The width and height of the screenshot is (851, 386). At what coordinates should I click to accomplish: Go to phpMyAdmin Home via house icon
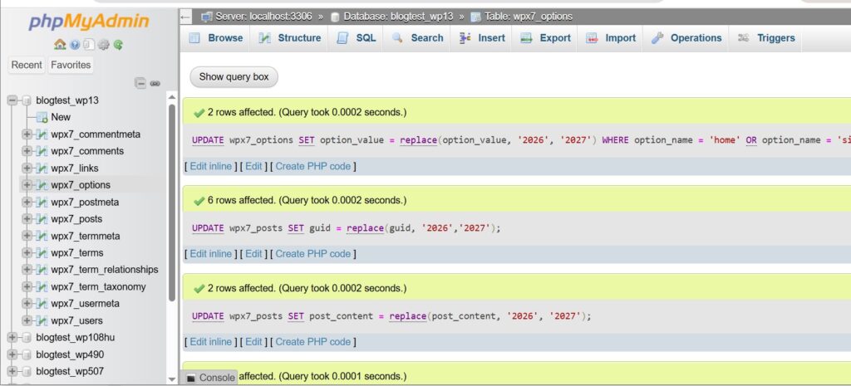pos(60,45)
